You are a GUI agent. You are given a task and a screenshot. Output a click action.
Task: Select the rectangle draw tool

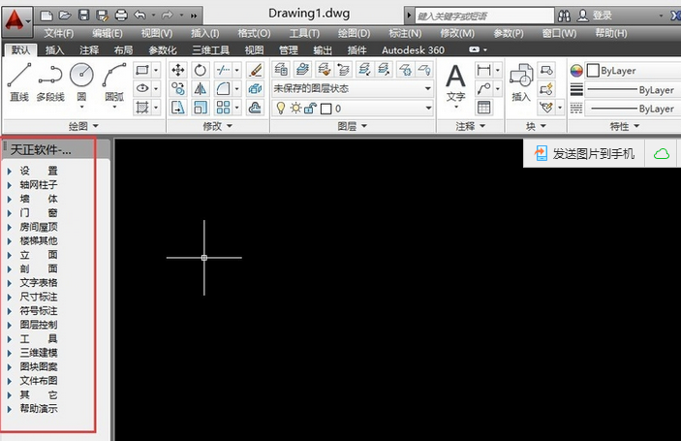142,70
